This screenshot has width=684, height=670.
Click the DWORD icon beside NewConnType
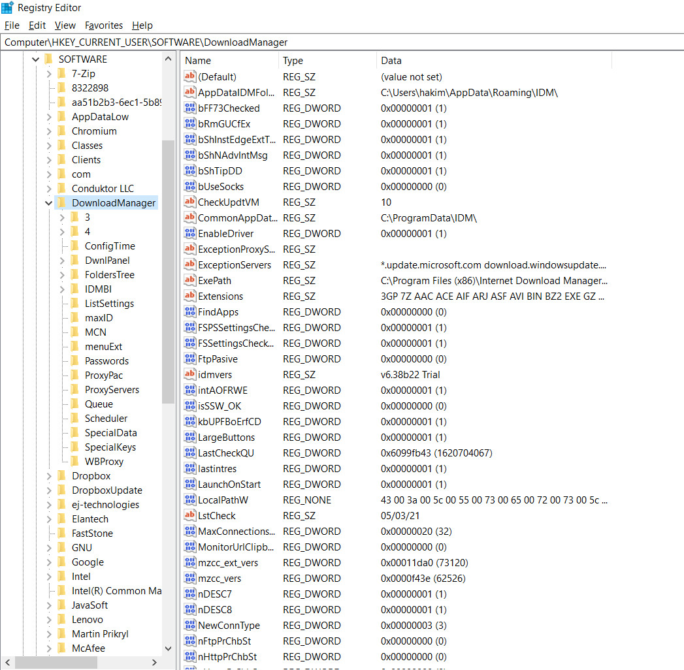point(189,626)
